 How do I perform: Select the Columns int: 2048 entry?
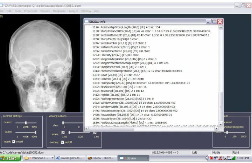click(118, 79)
